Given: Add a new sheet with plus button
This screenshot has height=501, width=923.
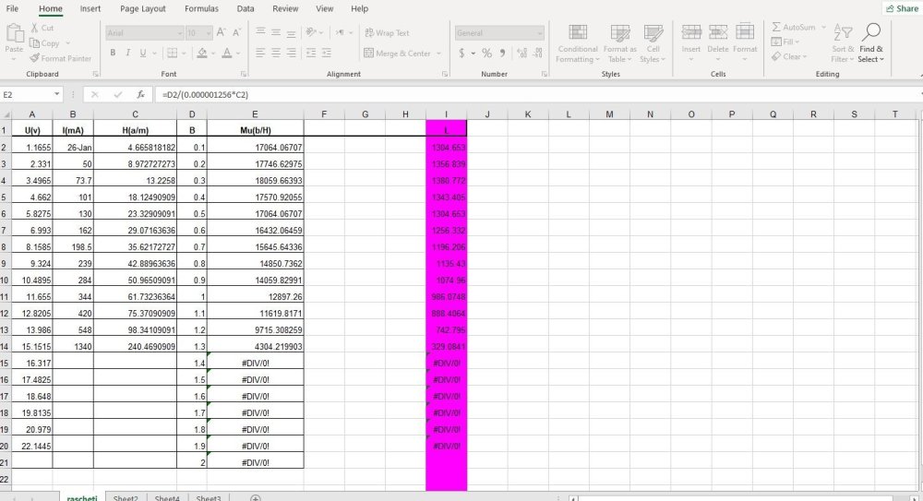Looking at the screenshot, I should (256, 497).
